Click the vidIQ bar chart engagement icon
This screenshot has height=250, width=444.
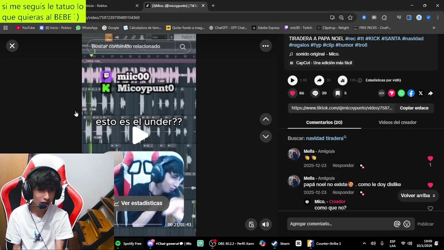[x=342, y=80]
